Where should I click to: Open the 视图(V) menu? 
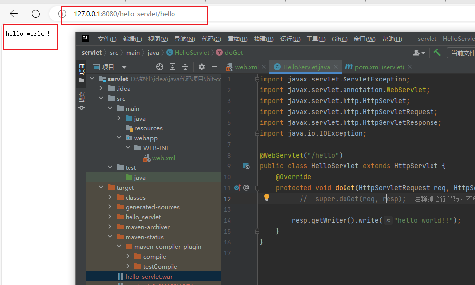(158, 39)
